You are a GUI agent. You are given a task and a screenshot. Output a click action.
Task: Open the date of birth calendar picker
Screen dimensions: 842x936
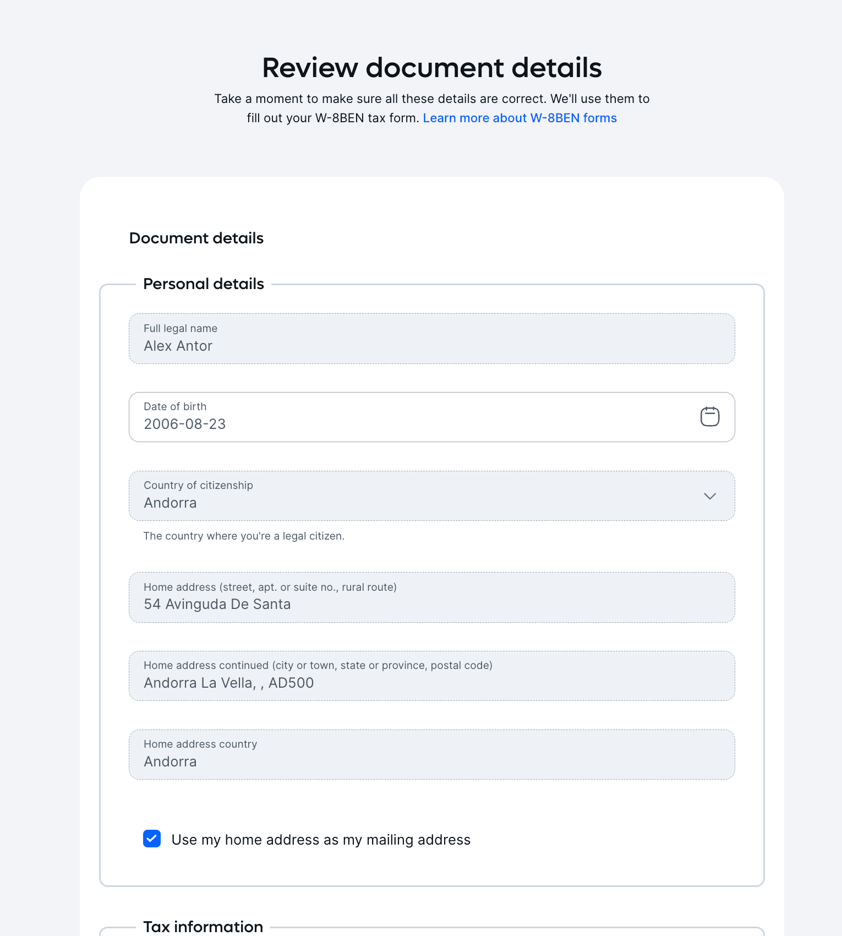(x=709, y=417)
